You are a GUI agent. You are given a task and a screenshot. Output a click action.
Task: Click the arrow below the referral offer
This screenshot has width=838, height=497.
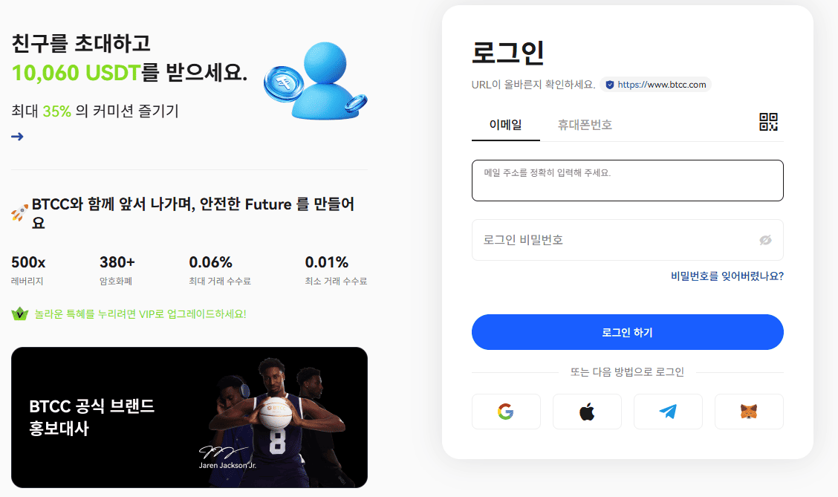[x=17, y=136]
